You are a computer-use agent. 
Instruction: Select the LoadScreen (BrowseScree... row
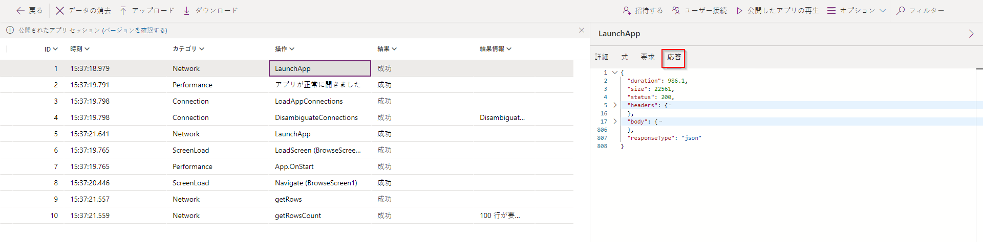click(287, 150)
